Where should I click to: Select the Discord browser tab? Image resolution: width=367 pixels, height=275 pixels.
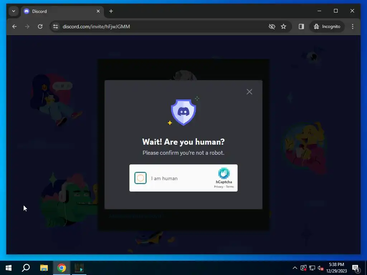[x=62, y=11]
